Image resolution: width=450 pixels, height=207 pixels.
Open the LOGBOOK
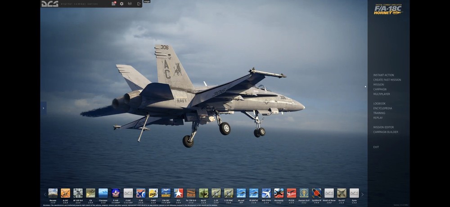pos(379,103)
